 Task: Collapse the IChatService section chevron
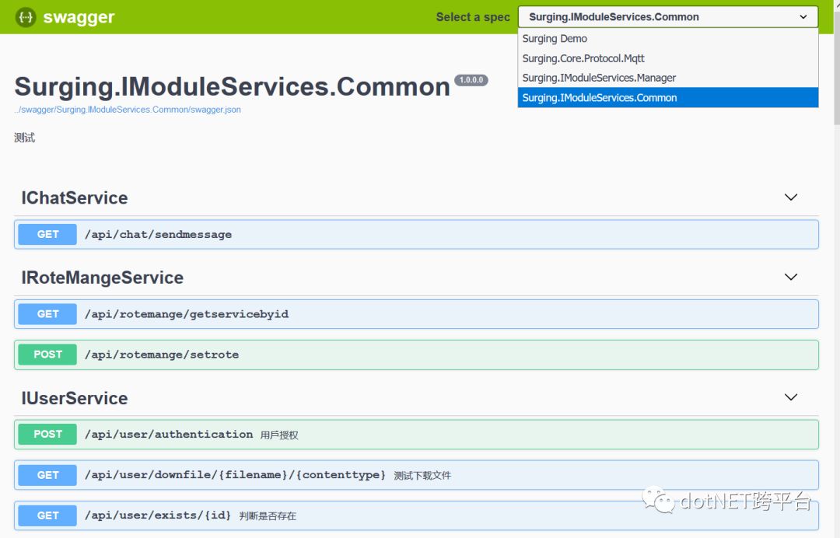pos(791,197)
